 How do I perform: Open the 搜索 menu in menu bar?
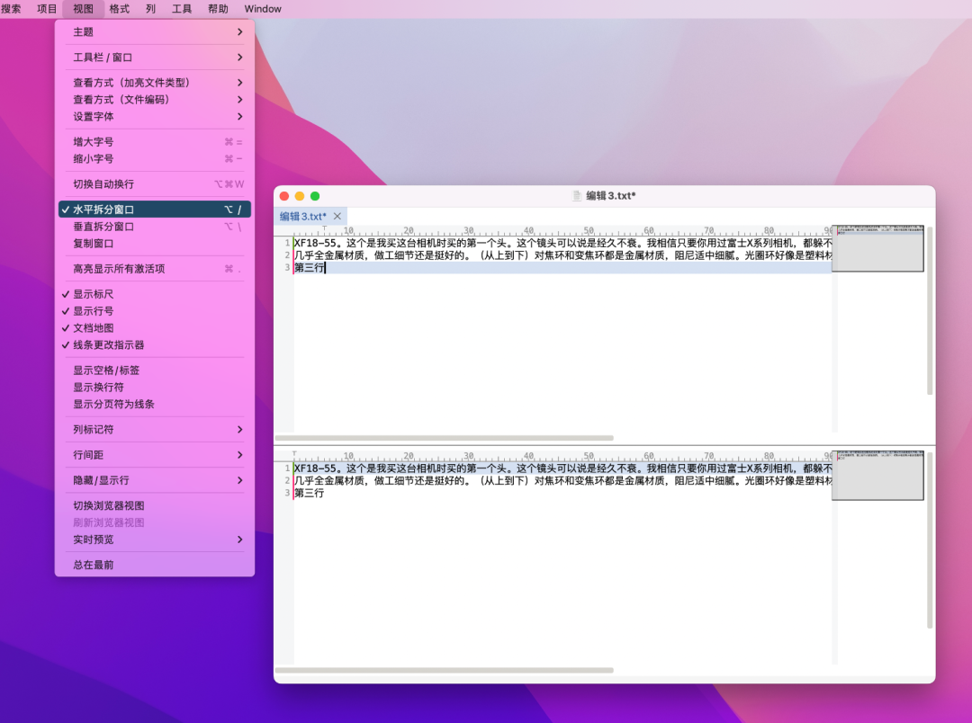11,9
